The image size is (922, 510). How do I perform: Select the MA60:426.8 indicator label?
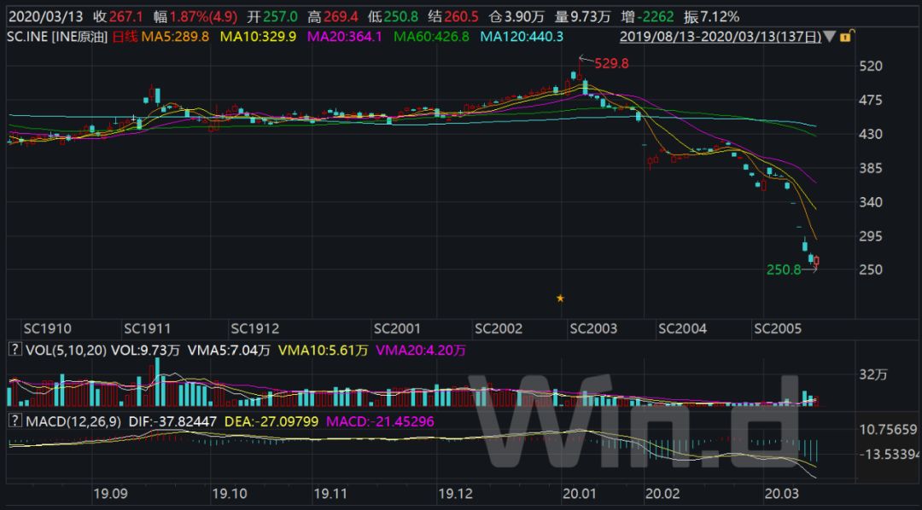click(432, 37)
